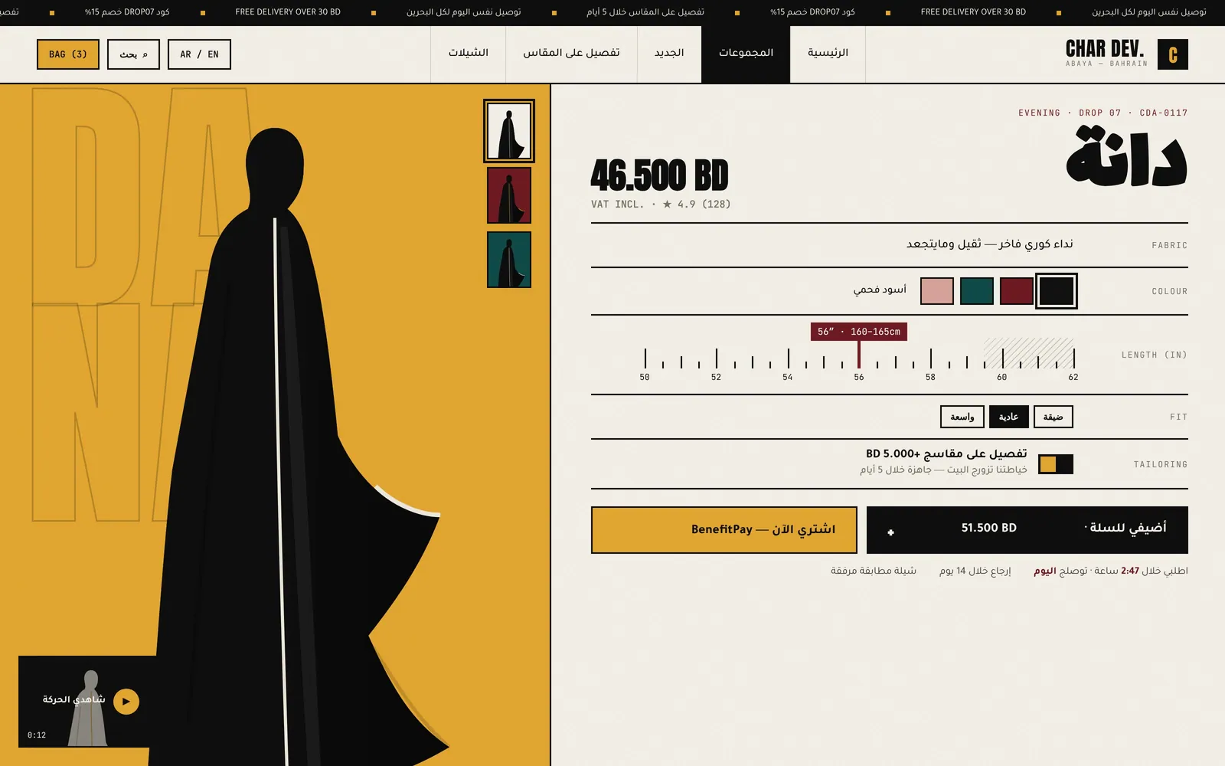Image resolution: width=1225 pixels, height=766 pixels.
Task: Click the 4.9 (128) star rating
Action: tap(697, 205)
